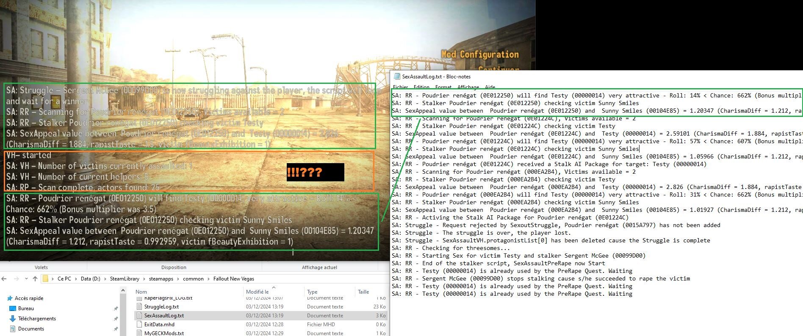Click MyGECKMods.txt file icon

click(x=139, y=333)
